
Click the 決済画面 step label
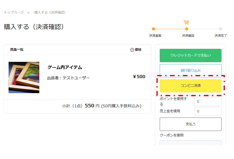tap(155, 36)
